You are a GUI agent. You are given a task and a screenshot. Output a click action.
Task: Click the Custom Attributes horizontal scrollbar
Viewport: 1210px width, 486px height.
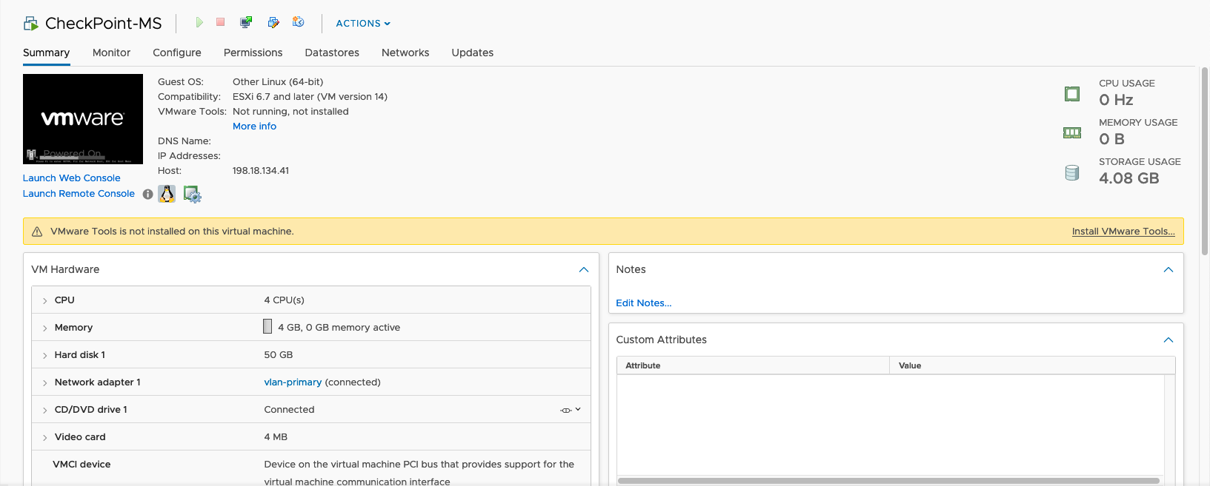(888, 481)
